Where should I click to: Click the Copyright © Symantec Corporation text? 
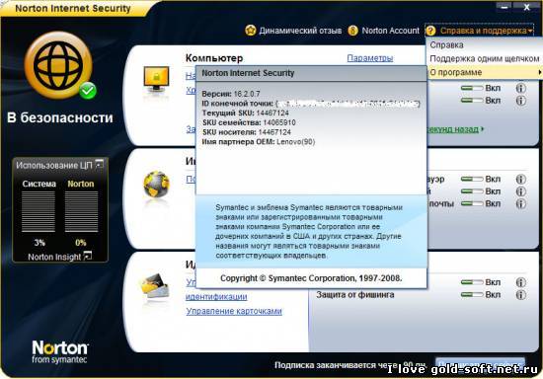[x=311, y=278]
